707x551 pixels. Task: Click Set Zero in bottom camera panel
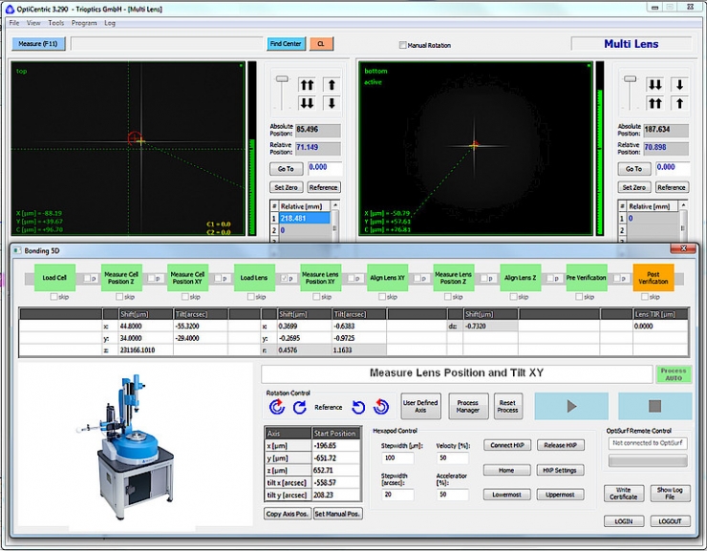click(x=634, y=187)
